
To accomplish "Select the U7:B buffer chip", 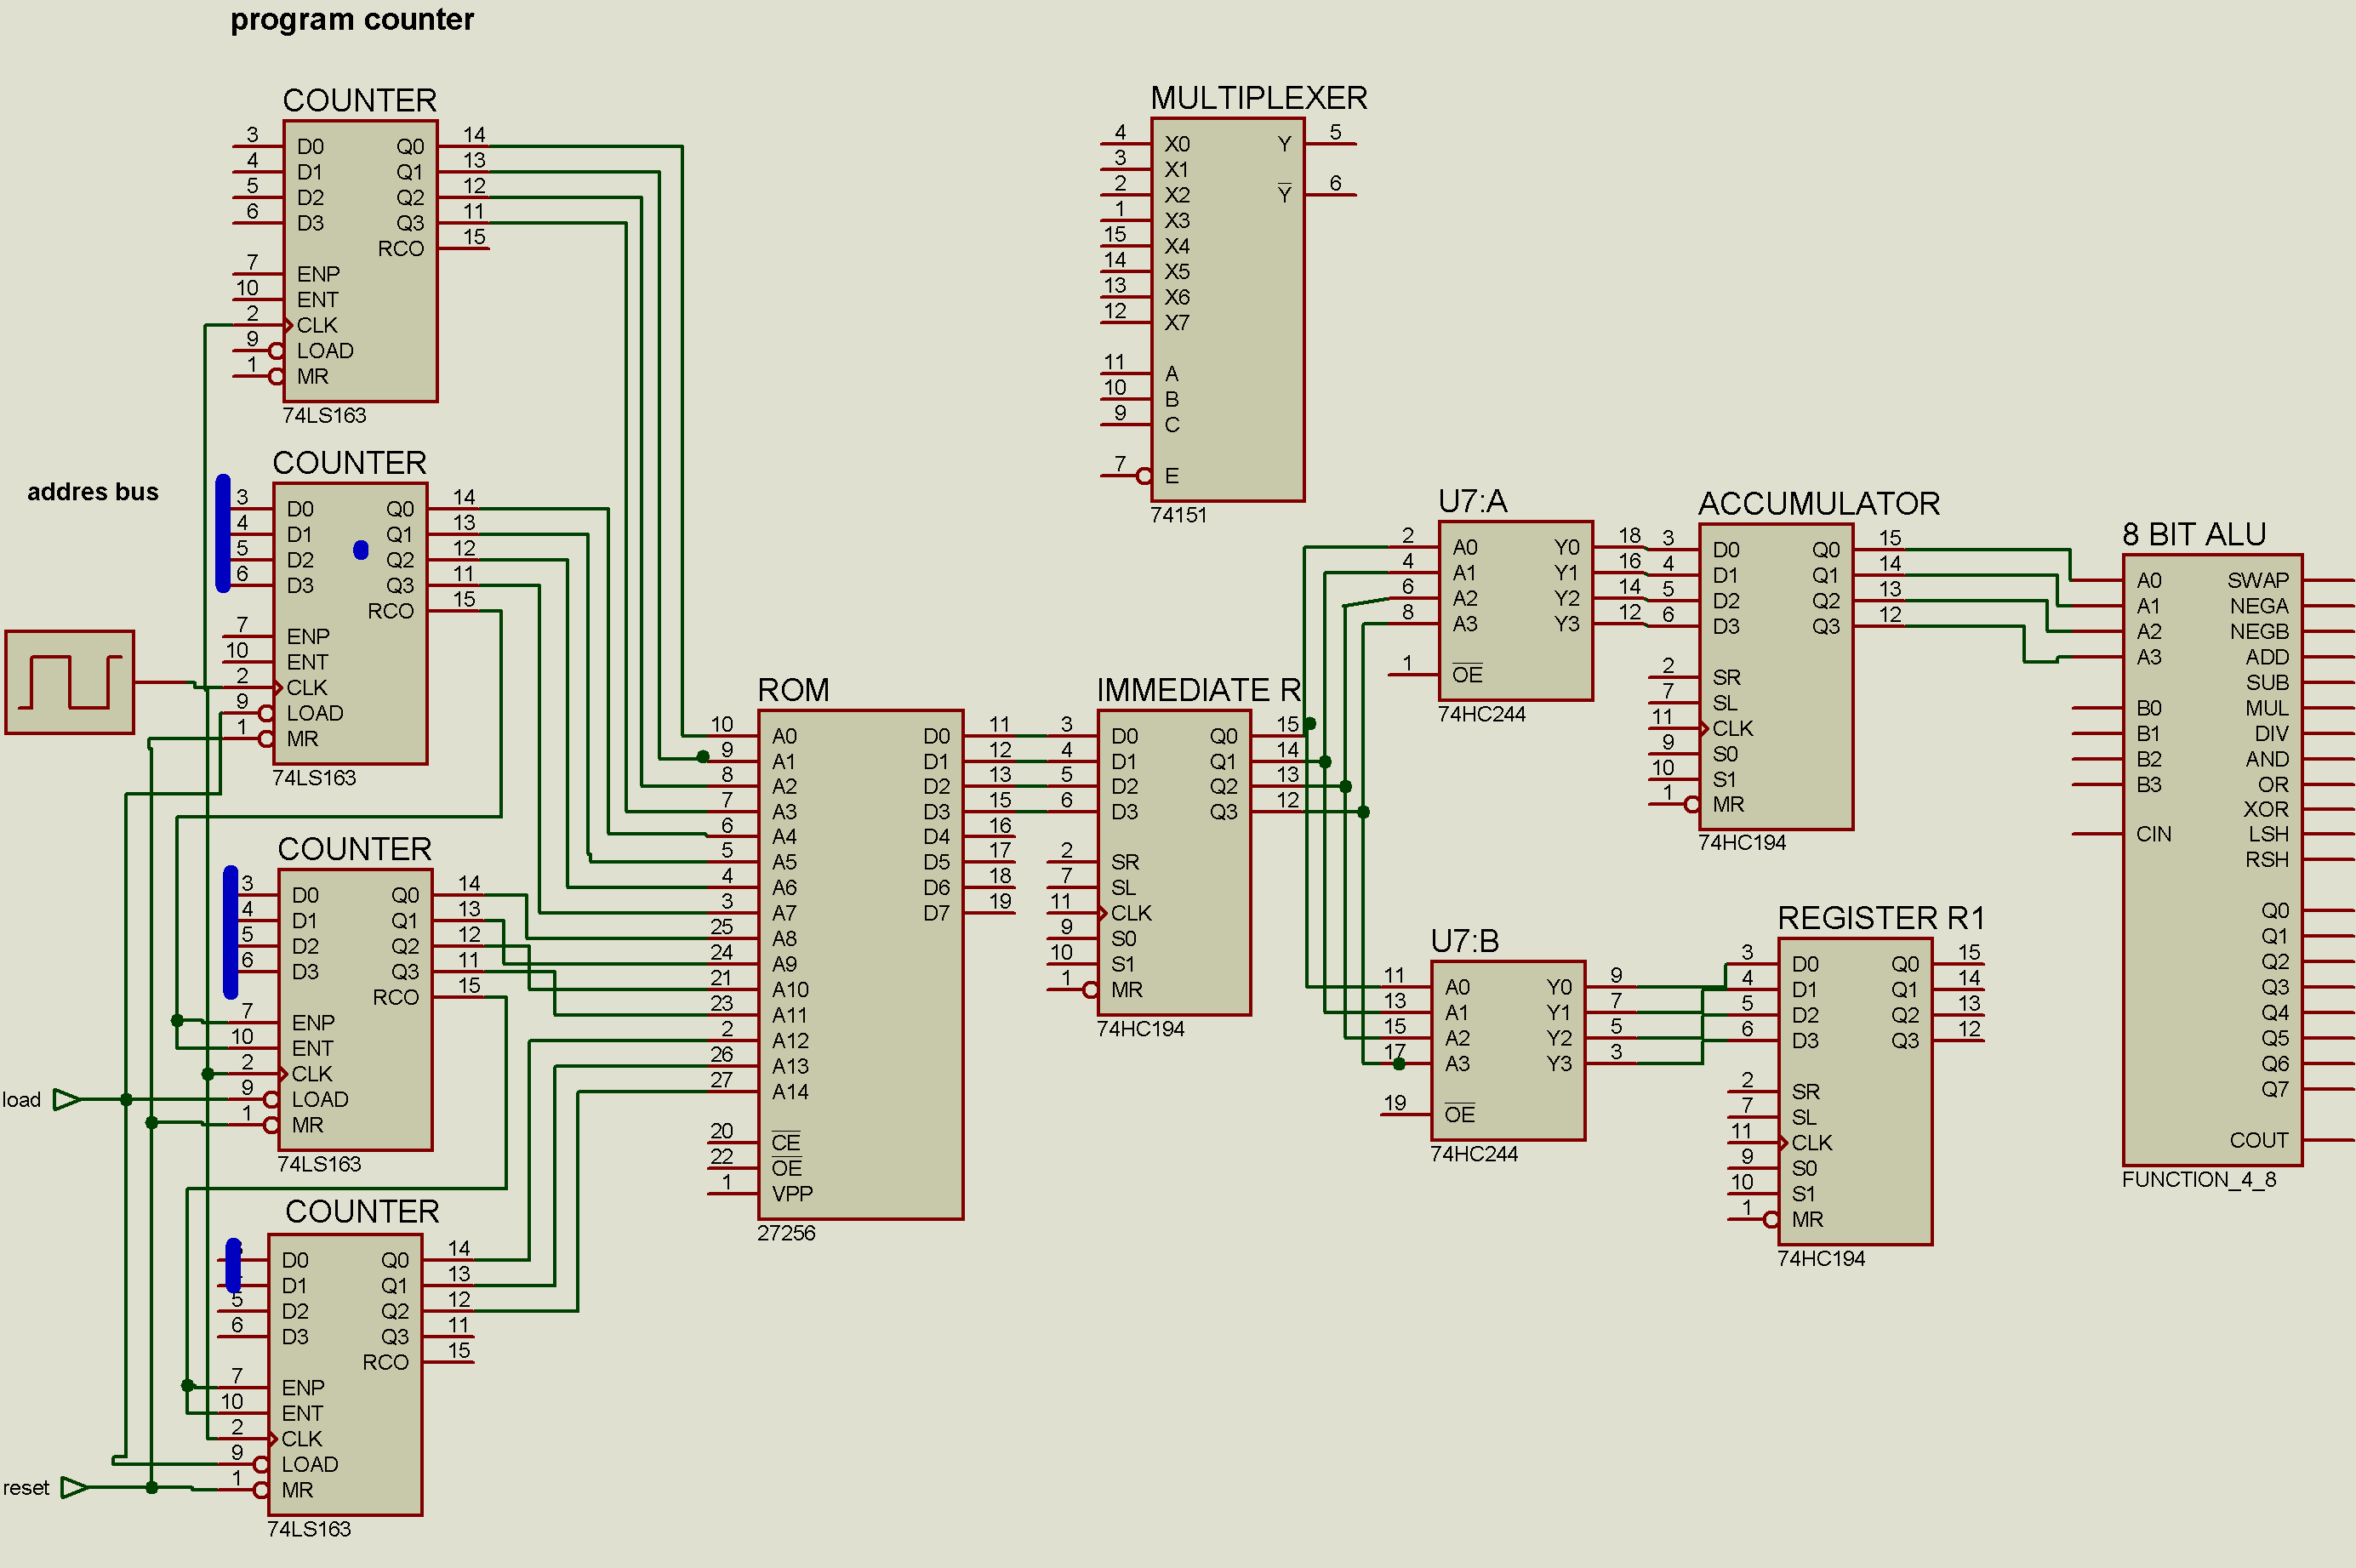I will tap(1508, 1050).
